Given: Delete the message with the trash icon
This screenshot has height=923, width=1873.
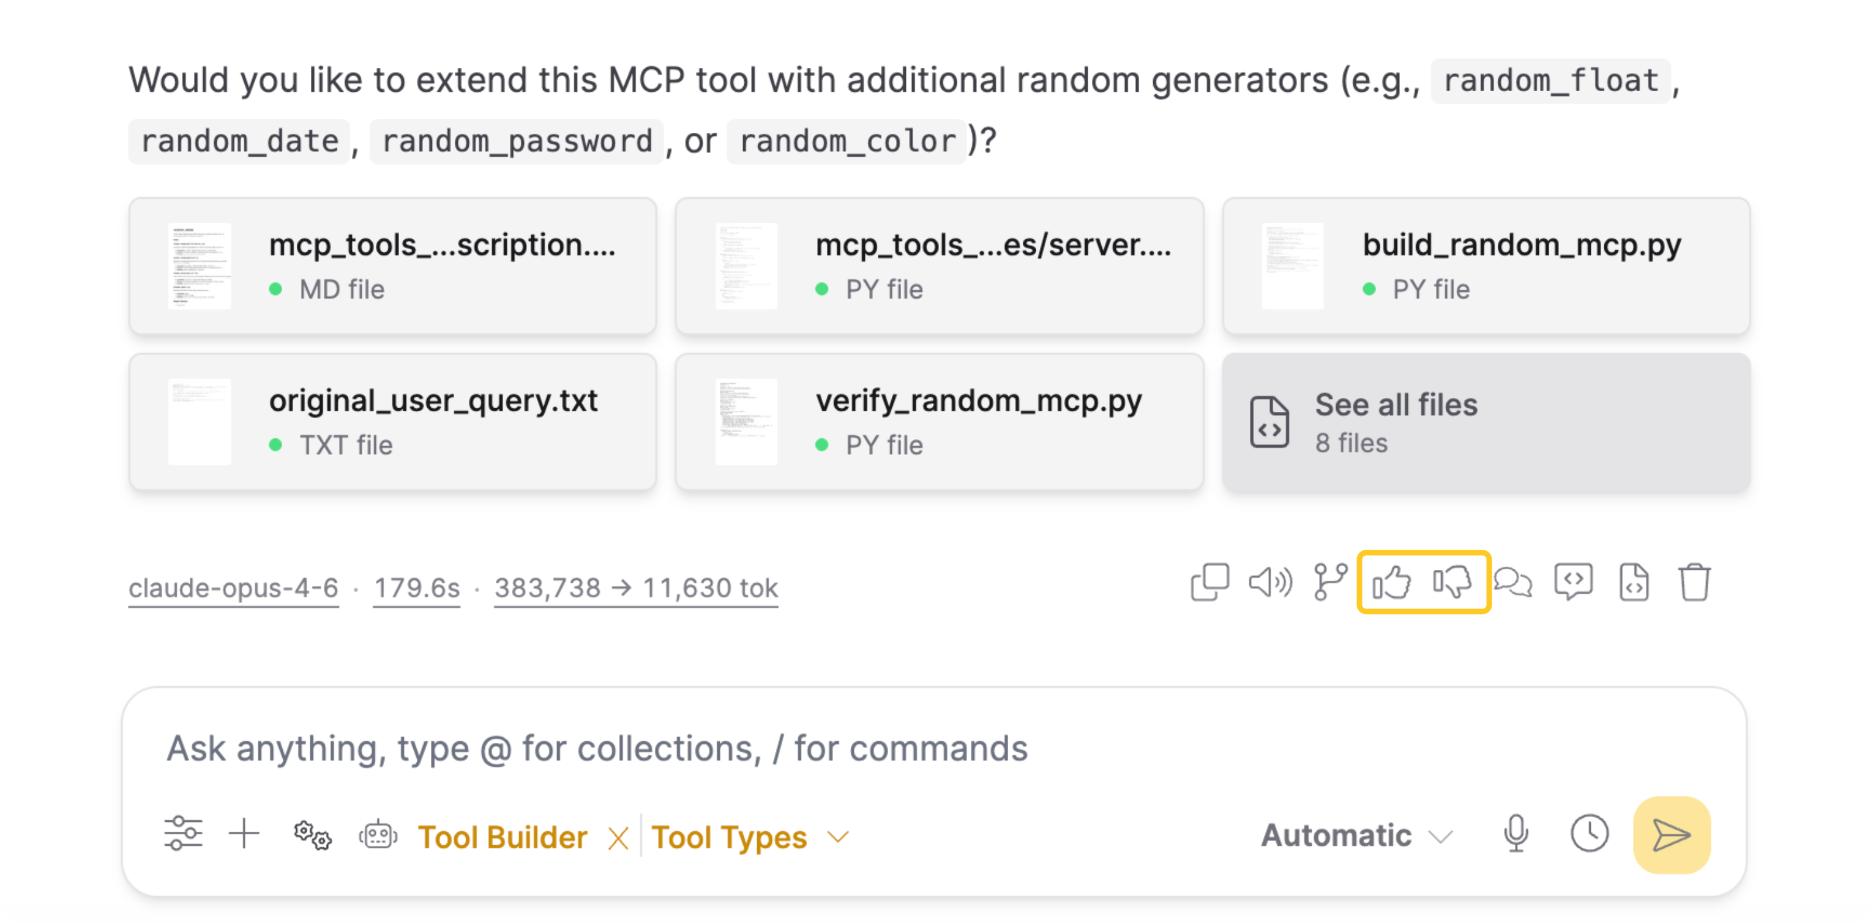Looking at the screenshot, I should (x=1694, y=583).
